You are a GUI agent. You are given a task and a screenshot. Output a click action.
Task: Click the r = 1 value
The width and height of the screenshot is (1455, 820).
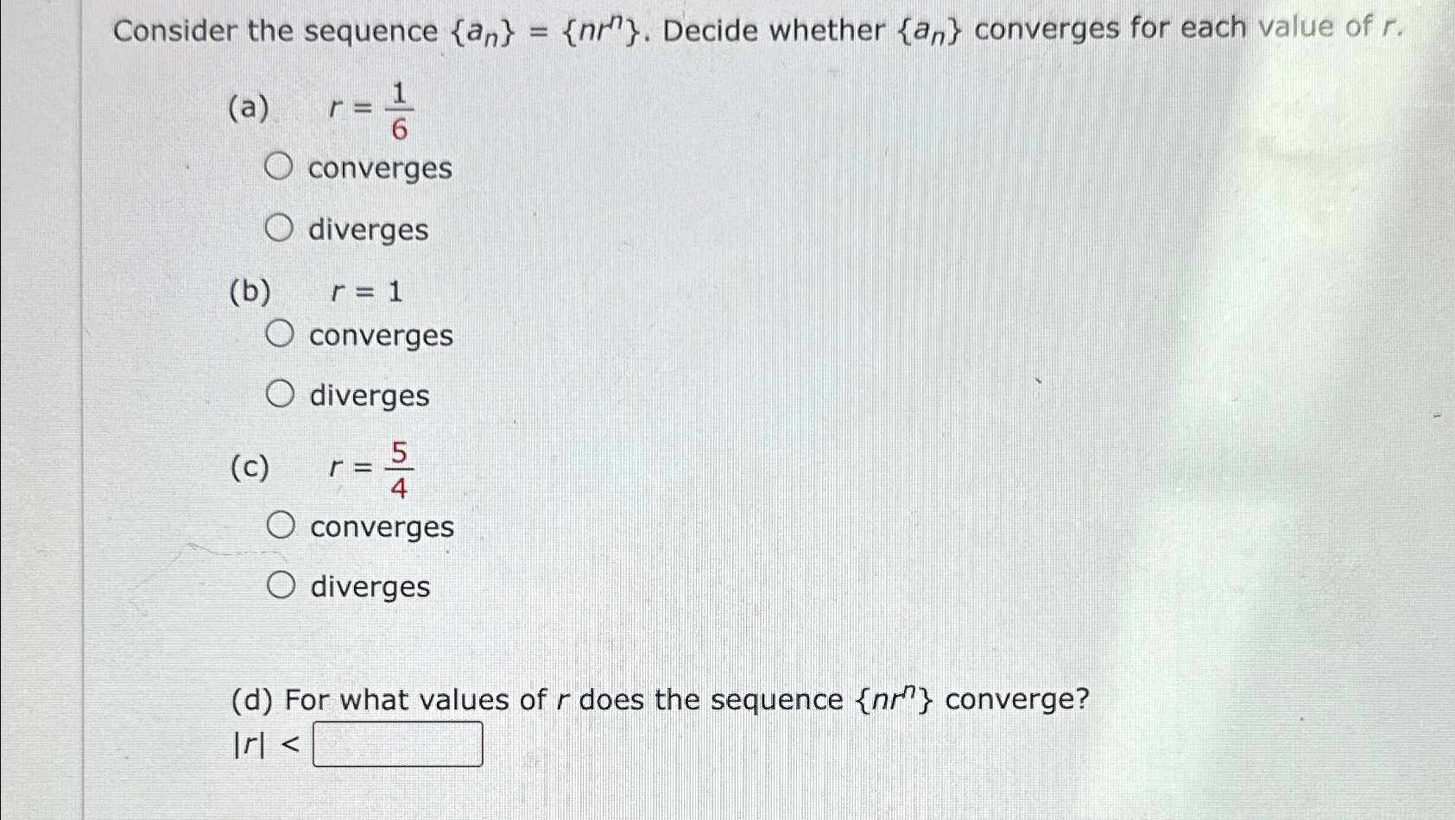coord(363,293)
